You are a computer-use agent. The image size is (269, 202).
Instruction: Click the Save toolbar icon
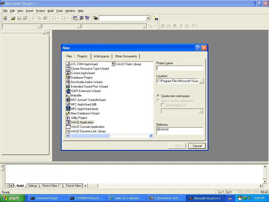[x=19, y=18]
